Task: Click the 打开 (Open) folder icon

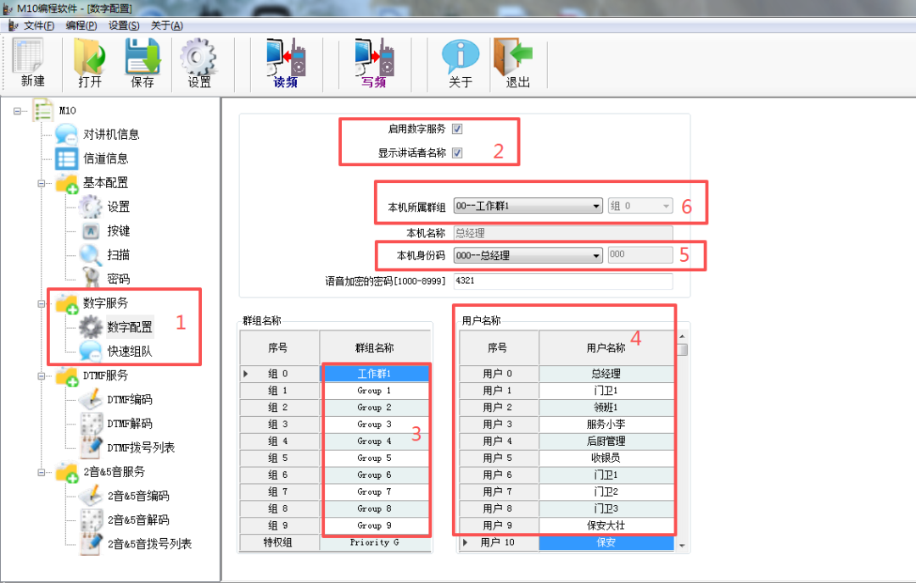Action: tap(89, 57)
